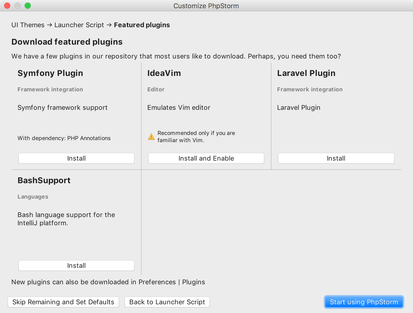Click the PHP Annotations dependency note
This screenshot has height=313, width=413.
pyautogui.click(x=64, y=138)
